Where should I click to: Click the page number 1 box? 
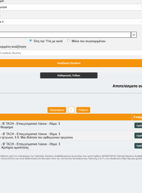coord(71,110)
